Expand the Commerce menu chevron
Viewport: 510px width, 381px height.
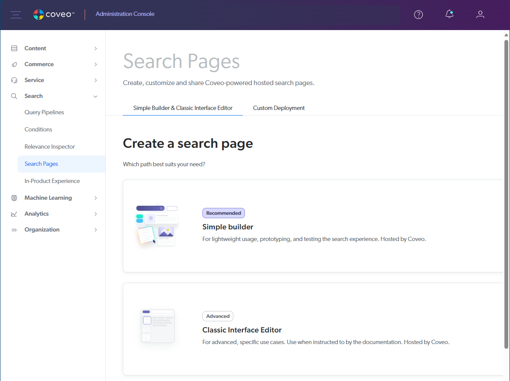coord(96,64)
